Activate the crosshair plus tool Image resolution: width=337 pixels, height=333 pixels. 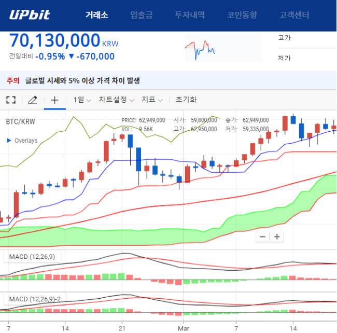54,100
